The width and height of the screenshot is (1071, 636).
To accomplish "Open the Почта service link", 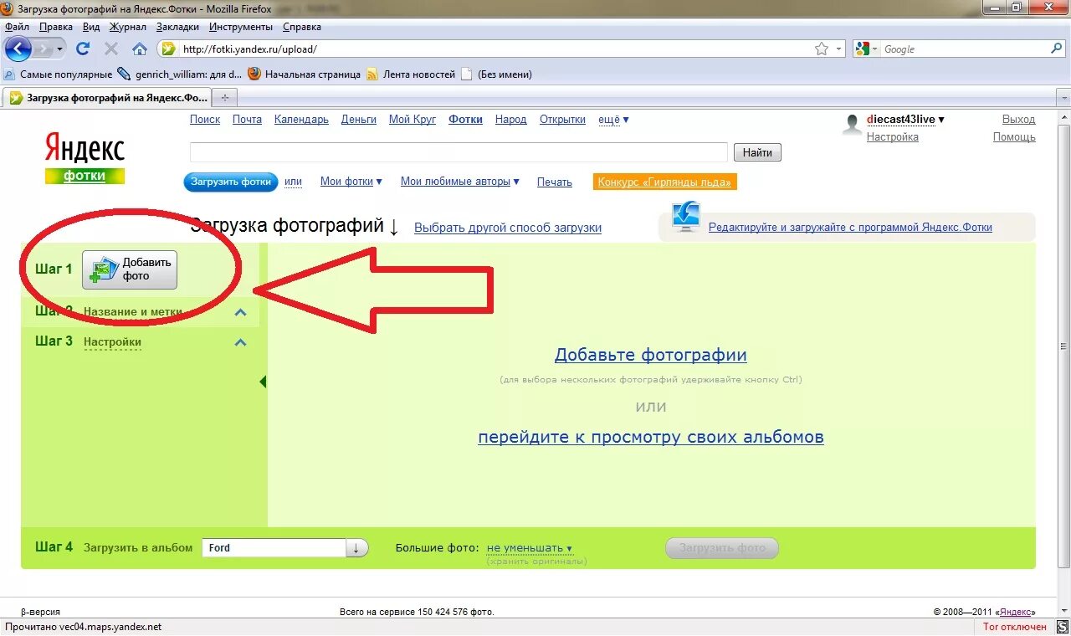I will [247, 120].
